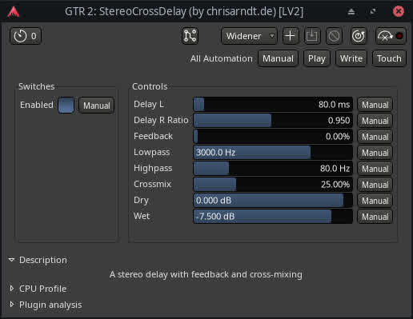Image resolution: width=413 pixels, height=319 pixels.
Task: Add a new preset with plus icon
Action: (x=291, y=36)
